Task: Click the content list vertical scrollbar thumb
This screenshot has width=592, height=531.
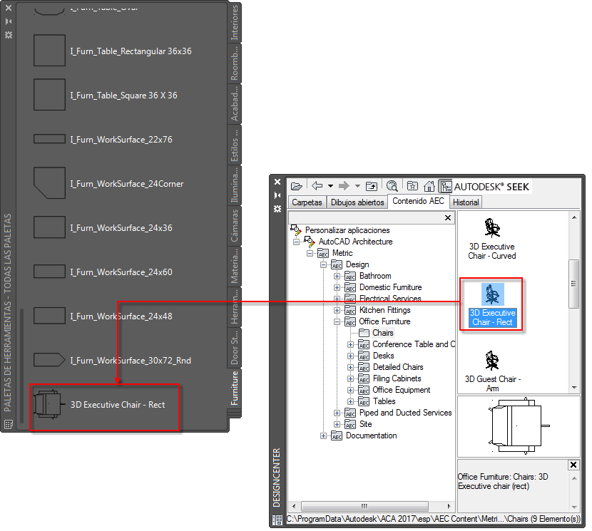Action: 573,284
